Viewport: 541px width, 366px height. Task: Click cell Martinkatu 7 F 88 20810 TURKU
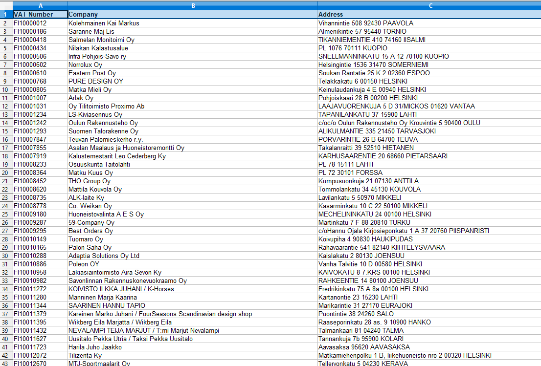pos(429,223)
